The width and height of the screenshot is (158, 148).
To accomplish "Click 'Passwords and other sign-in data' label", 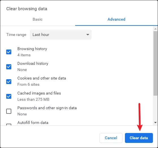I will point(47,108).
